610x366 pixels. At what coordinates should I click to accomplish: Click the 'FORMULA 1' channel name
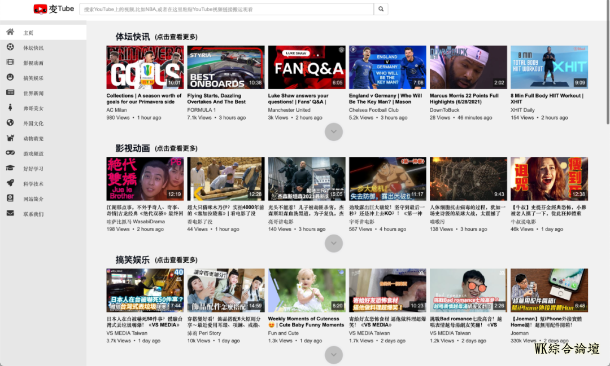[202, 110]
